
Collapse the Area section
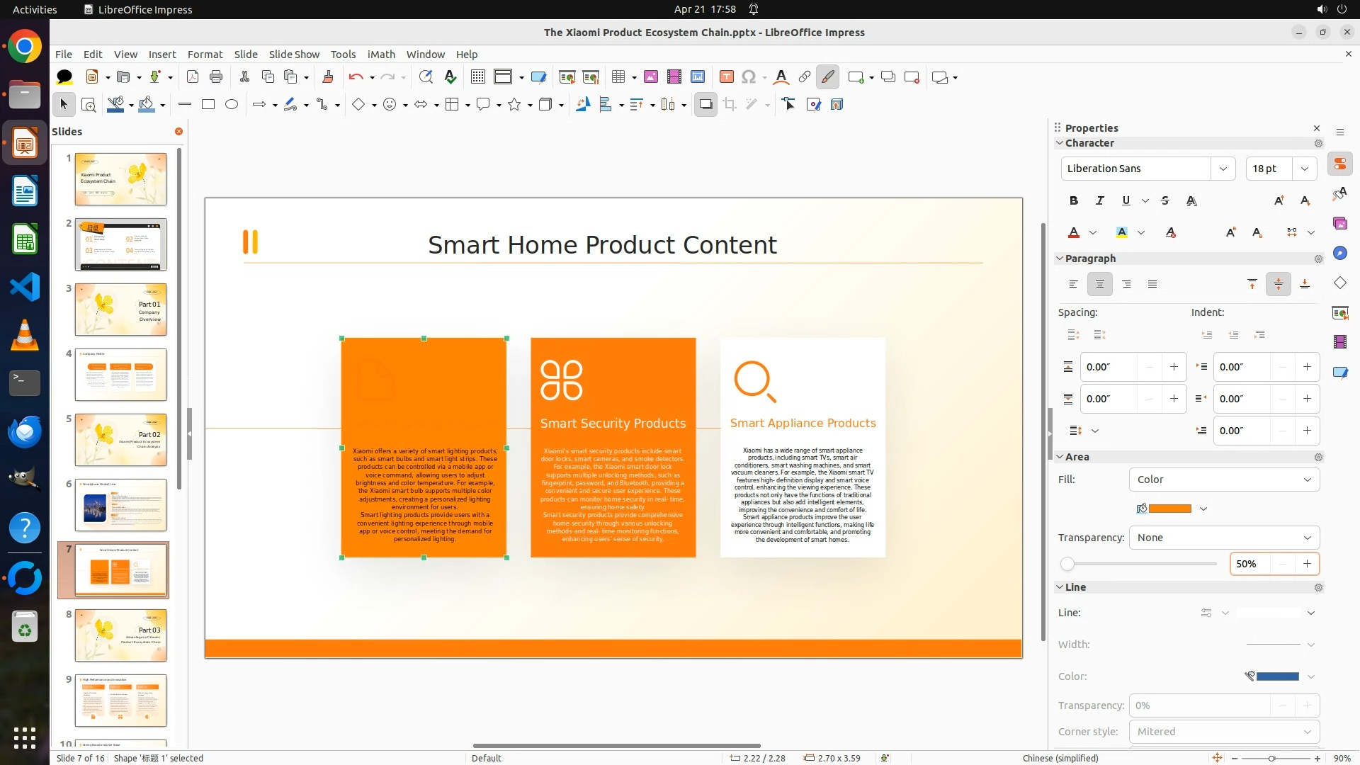[x=1060, y=457]
